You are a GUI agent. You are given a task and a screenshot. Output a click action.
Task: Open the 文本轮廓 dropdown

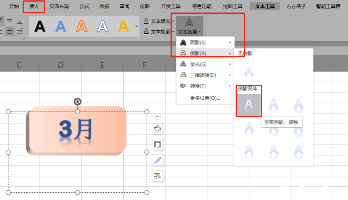[x=159, y=32]
